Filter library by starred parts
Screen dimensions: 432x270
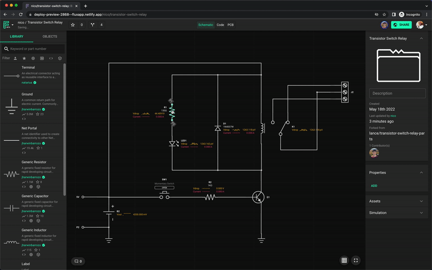click(24, 58)
